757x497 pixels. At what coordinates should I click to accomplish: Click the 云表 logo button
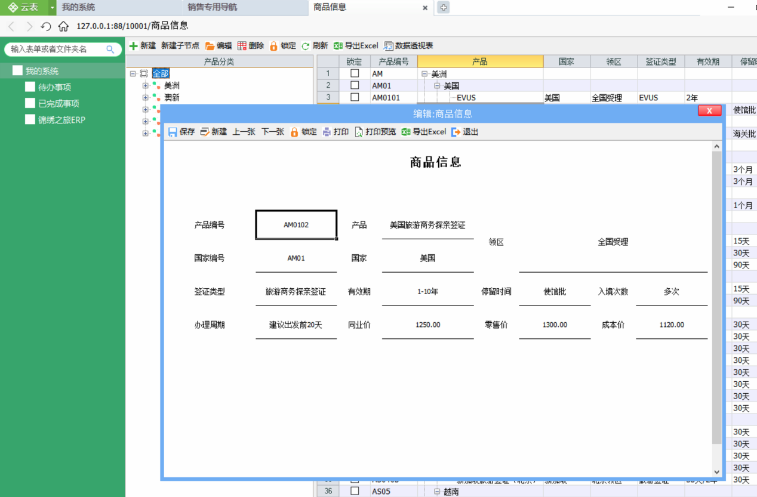[x=23, y=7]
